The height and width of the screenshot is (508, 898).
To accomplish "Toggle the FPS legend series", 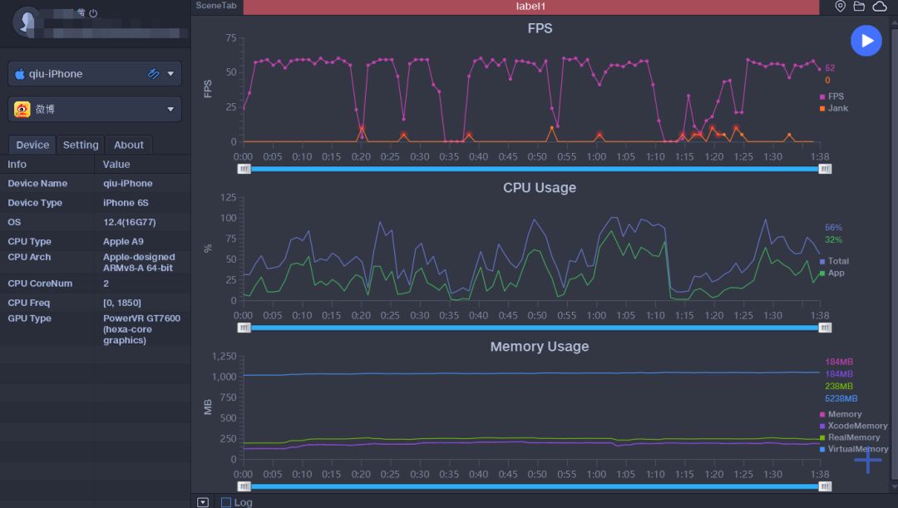I will coord(831,96).
